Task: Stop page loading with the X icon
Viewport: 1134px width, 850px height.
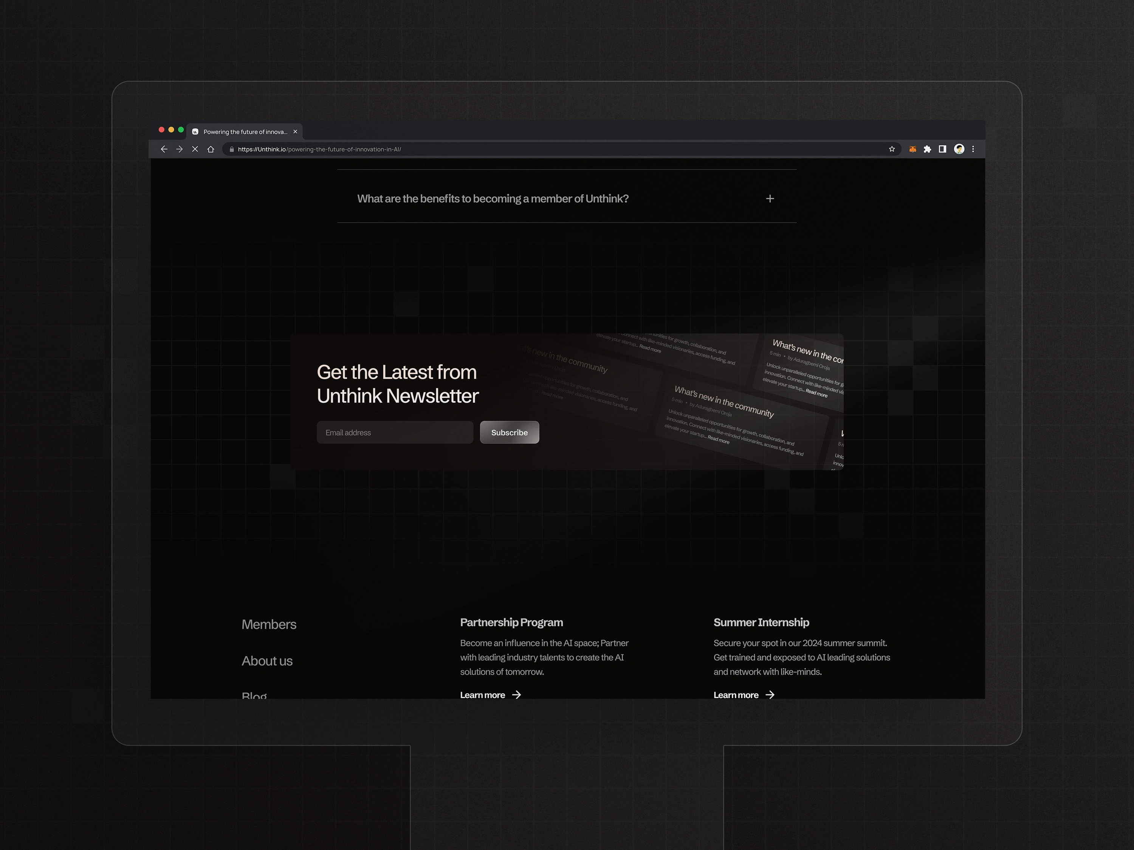Action: [x=195, y=149]
